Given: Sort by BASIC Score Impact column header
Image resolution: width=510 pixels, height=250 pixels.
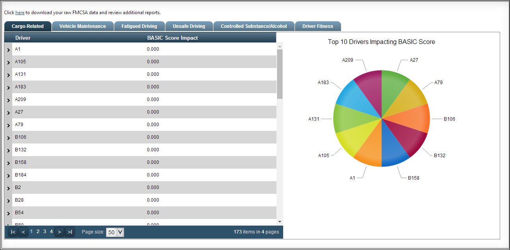Looking at the screenshot, I should (x=172, y=38).
